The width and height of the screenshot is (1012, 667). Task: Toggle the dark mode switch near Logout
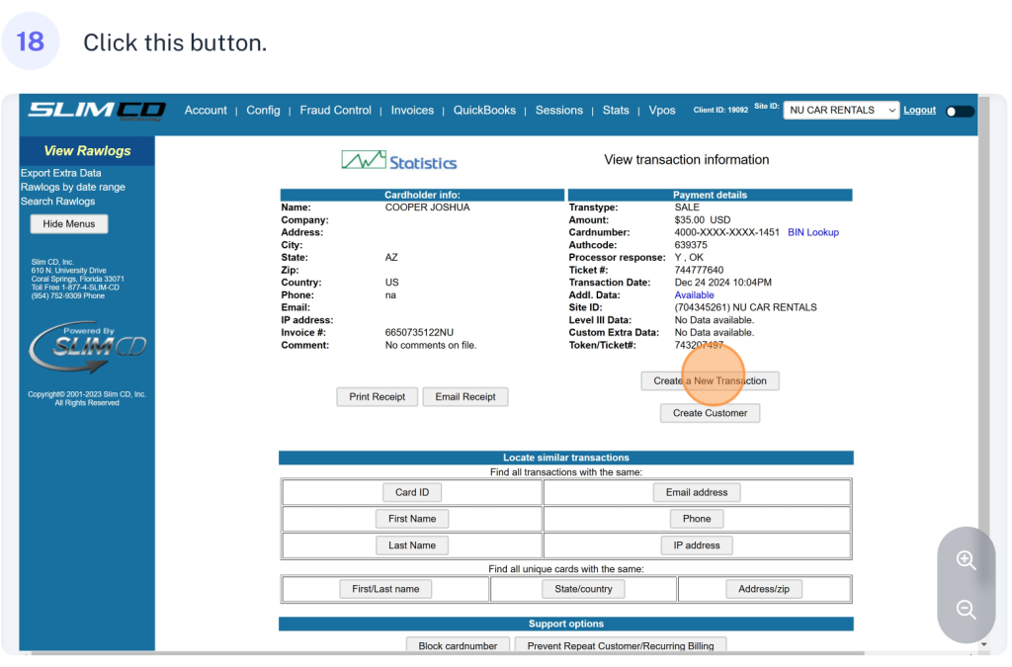(x=959, y=111)
